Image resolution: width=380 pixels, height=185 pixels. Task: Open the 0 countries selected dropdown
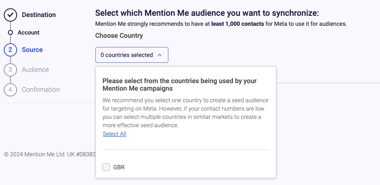[x=132, y=55]
